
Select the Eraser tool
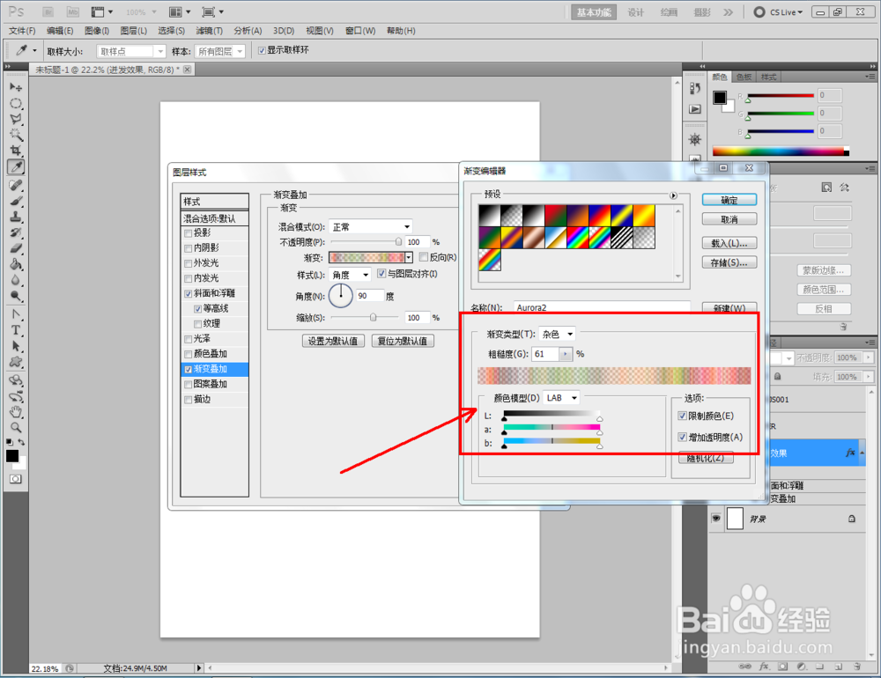(x=16, y=248)
